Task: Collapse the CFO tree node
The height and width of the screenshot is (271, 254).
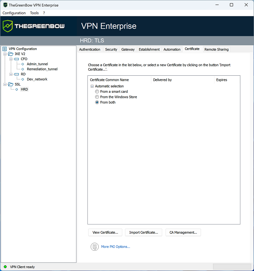Action: (11, 59)
